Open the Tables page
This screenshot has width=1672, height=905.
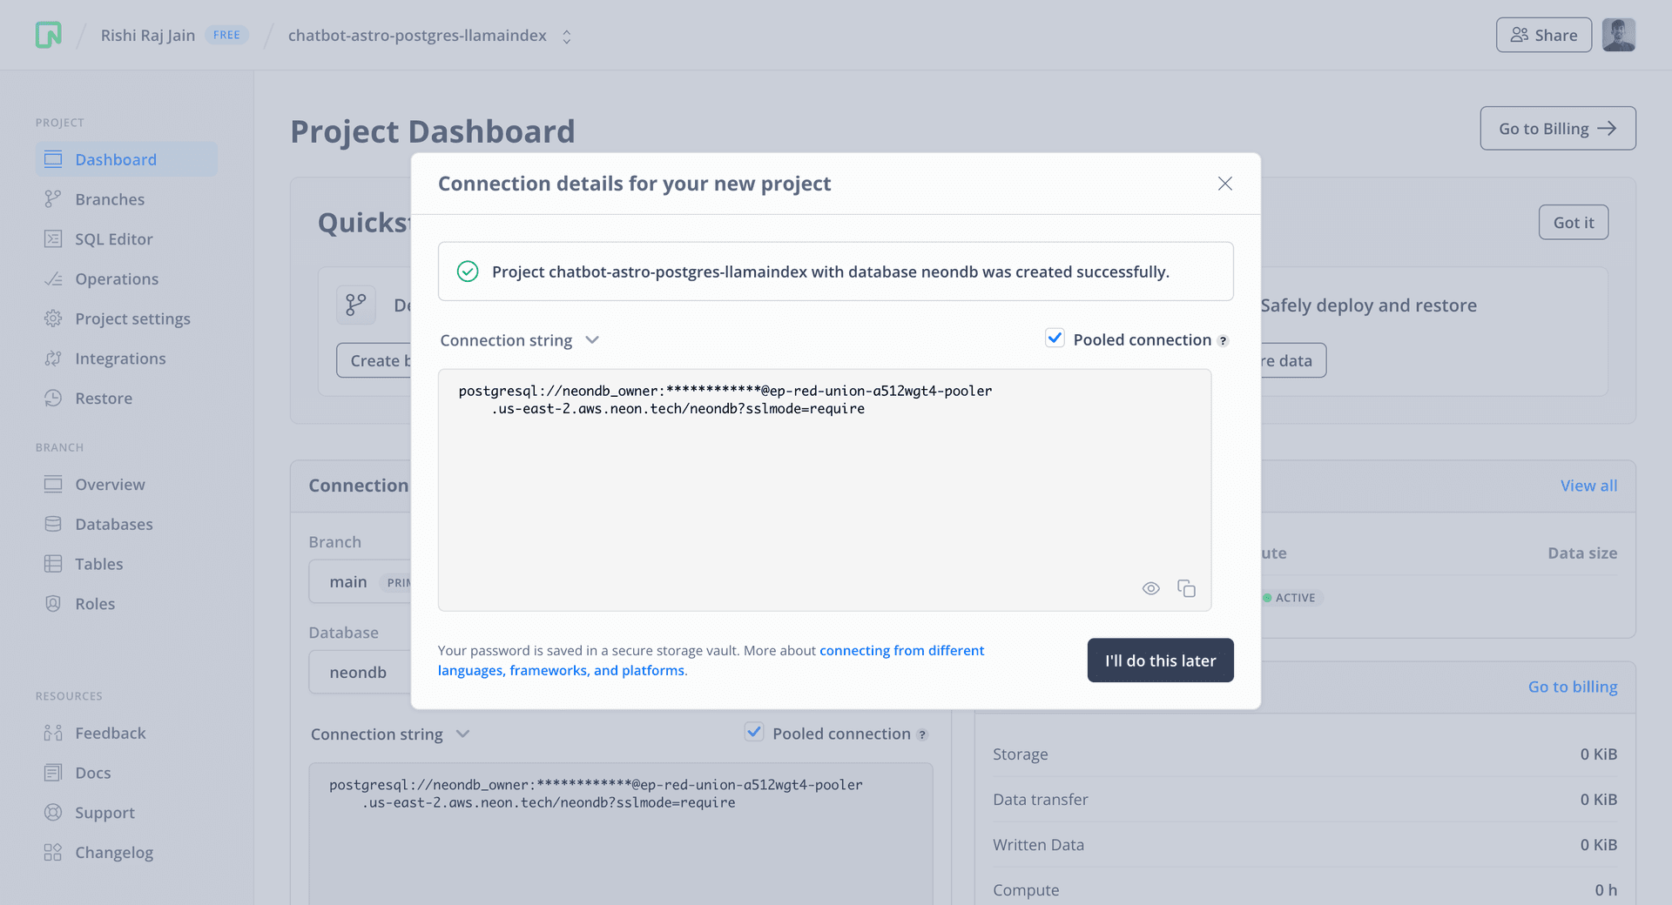pyautogui.click(x=98, y=564)
